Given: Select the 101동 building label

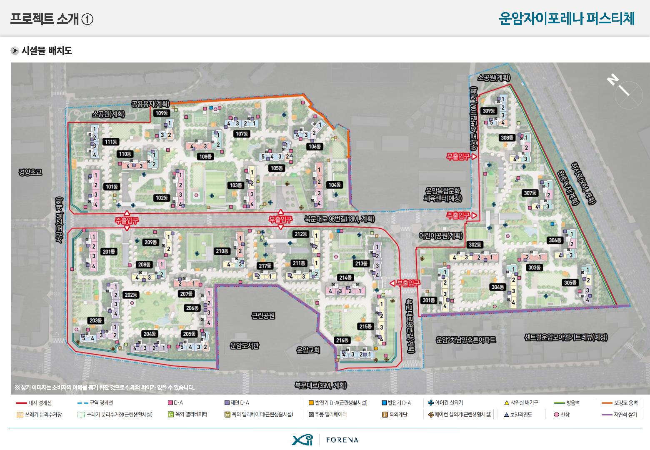Looking at the screenshot, I should coord(112,187).
